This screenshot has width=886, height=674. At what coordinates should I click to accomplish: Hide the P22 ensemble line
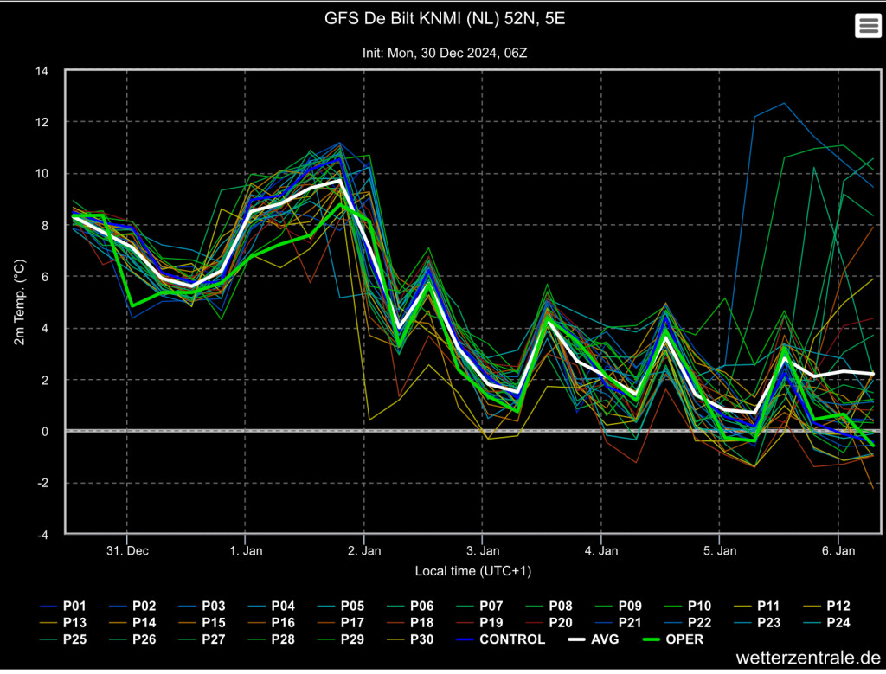pyautogui.click(x=688, y=623)
